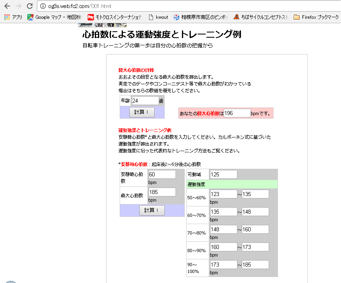This screenshot has width=341, height=283.
Task: Open the アプリ apps bookmark
Action: (13, 17)
